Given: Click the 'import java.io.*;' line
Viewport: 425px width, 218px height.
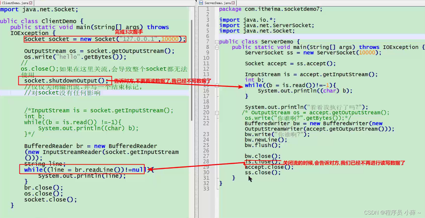Looking at the screenshot, I should tap(247, 20).
